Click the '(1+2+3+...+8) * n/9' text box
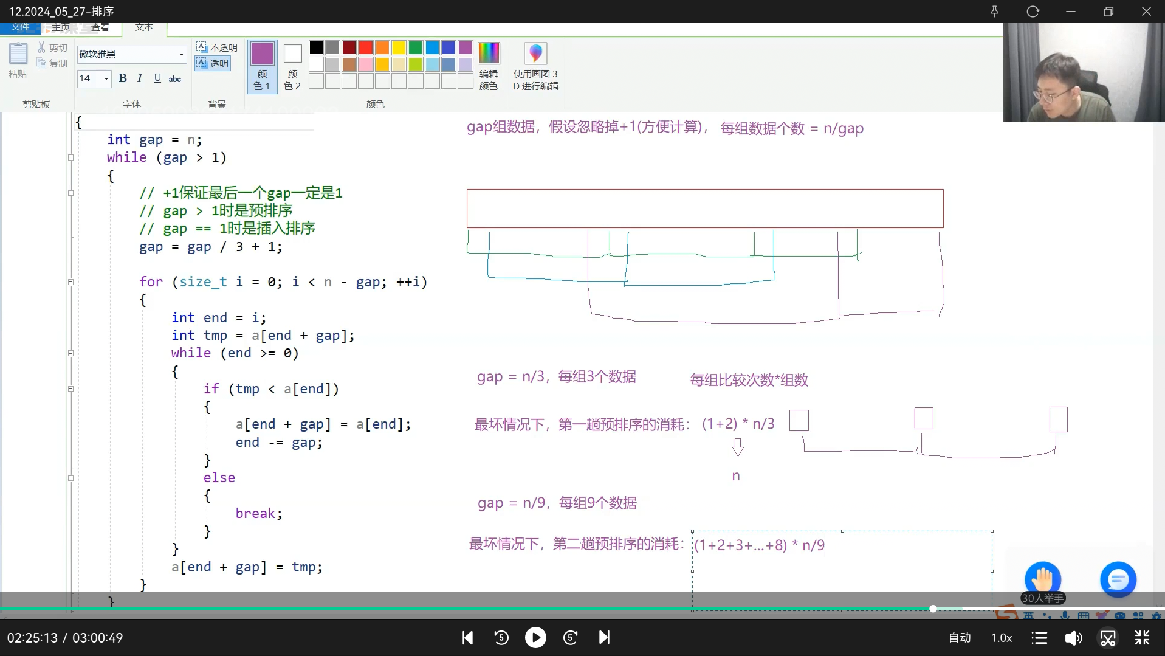Screen dimensions: 1165x656 pyautogui.click(x=842, y=570)
